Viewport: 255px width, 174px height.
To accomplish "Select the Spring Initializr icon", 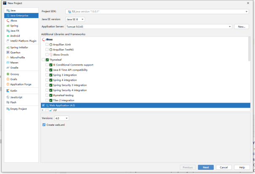I will coord(8,47).
